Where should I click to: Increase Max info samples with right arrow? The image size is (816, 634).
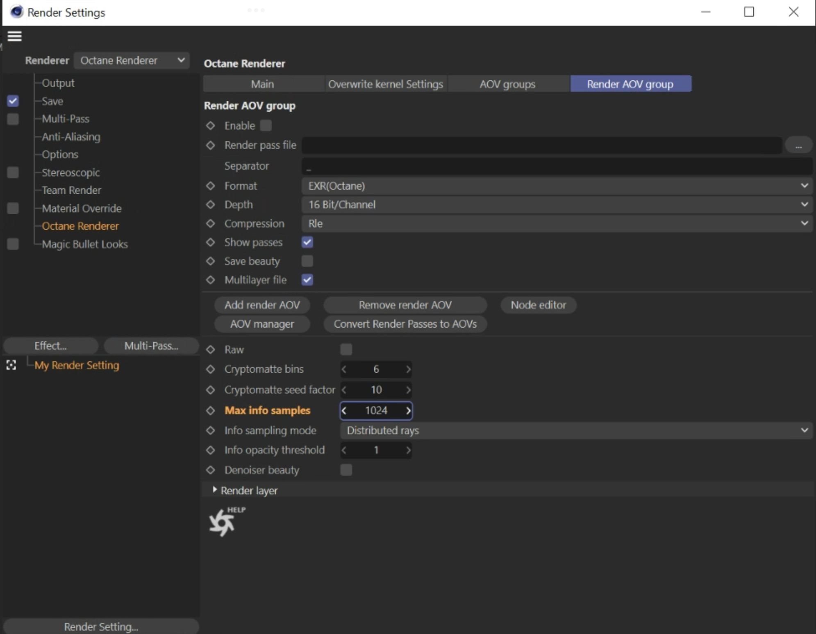coord(408,410)
